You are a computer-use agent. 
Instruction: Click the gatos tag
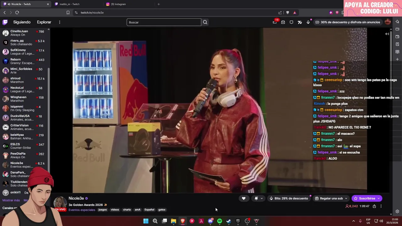162,210
